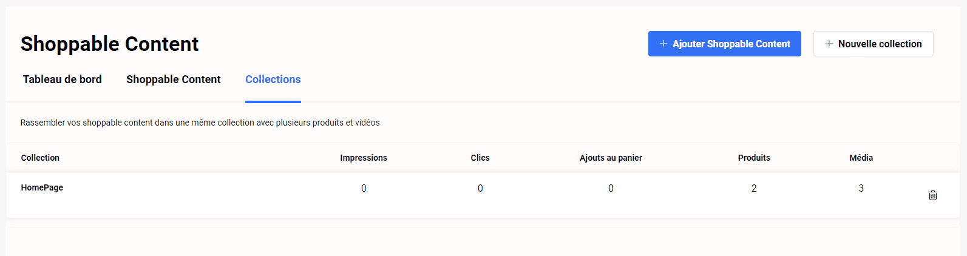Select the Collections tab

pos(273,79)
